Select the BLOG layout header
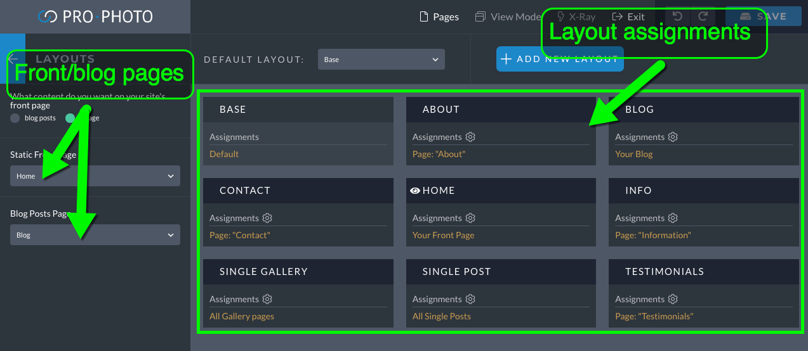Image resolution: width=808 pixels, height=351 pixels. coord(703,110)
